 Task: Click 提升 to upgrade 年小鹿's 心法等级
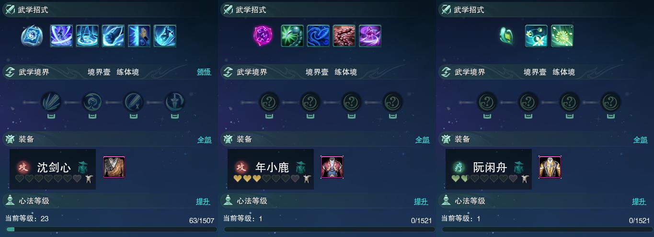point(421,202)
